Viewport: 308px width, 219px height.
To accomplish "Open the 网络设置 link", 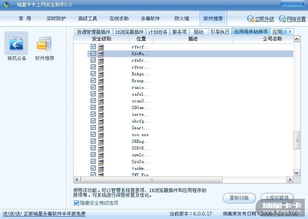I will point(296,19).
